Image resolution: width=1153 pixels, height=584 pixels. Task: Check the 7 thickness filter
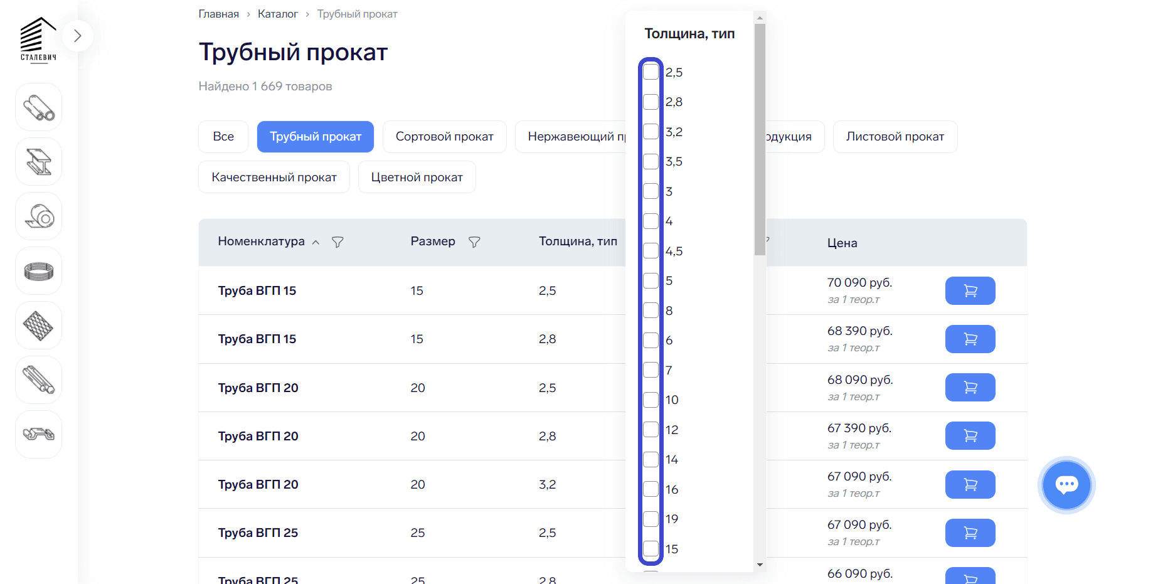651,370
